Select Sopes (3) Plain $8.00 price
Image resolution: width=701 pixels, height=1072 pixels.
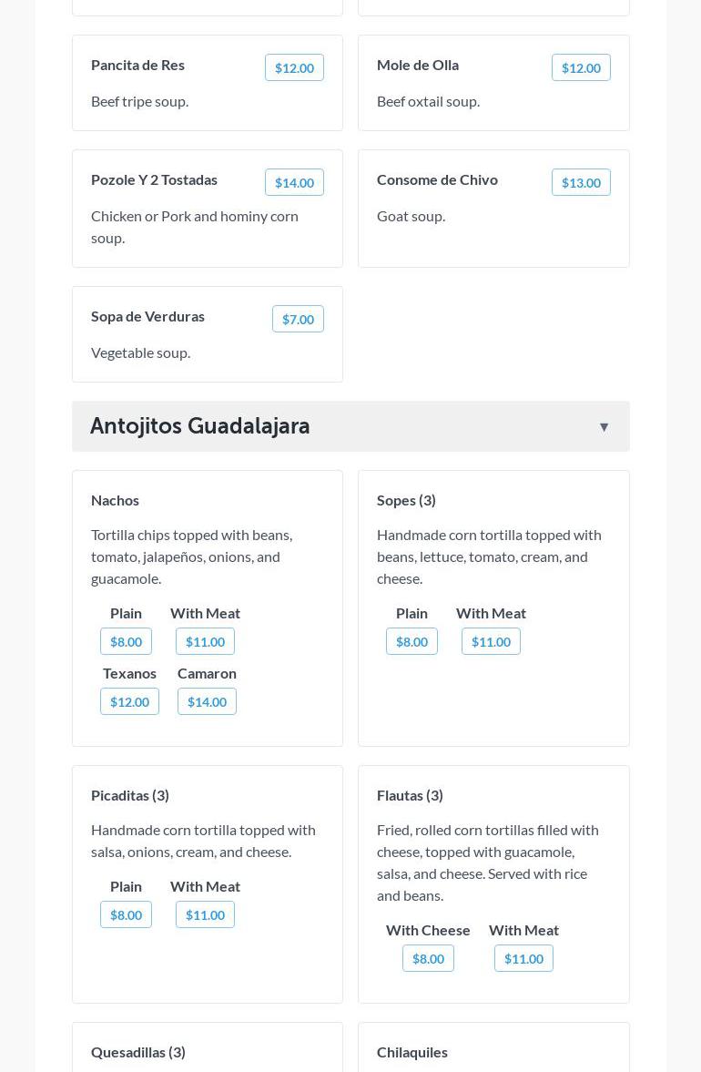[x=411, y=642]
